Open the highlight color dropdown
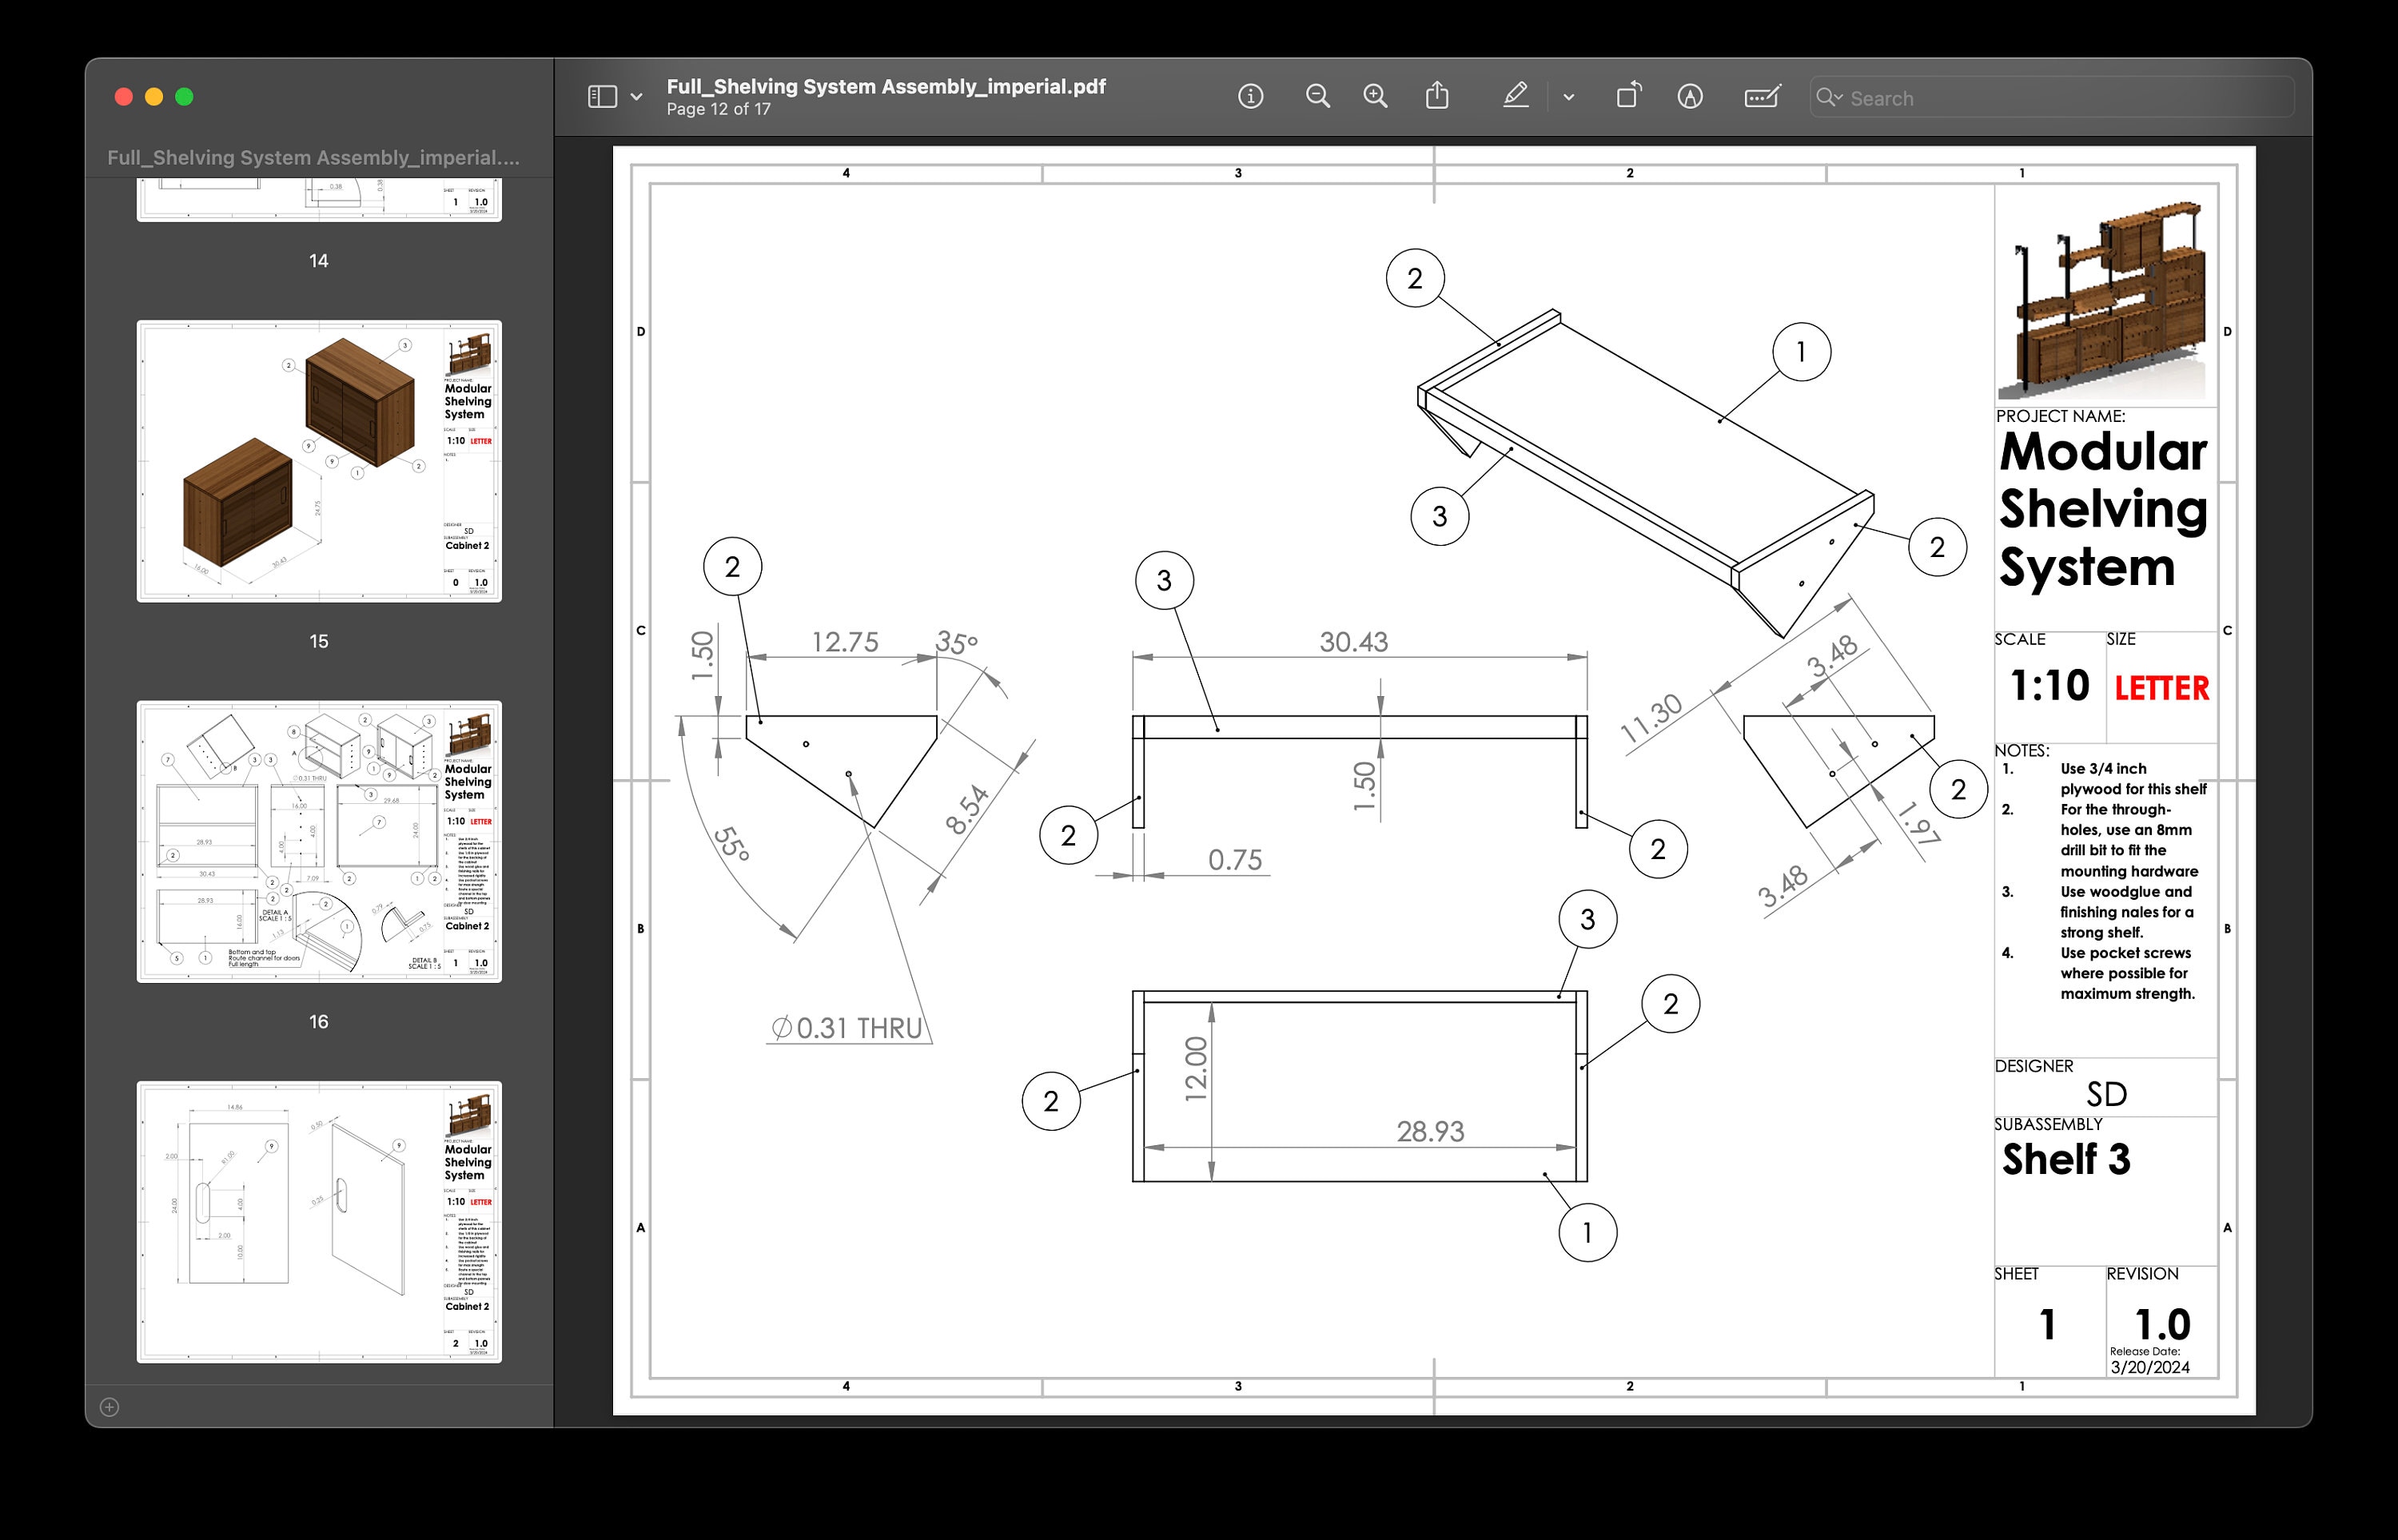The height and width of the screenshot is (1540, 2398). coord(1568,97)
